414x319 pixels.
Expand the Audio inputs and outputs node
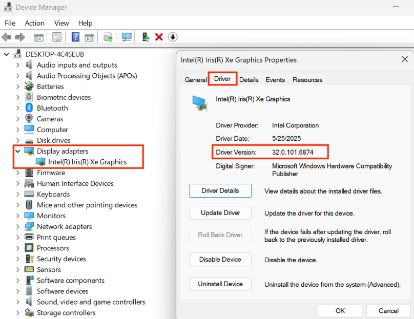[x=18, y=65]
